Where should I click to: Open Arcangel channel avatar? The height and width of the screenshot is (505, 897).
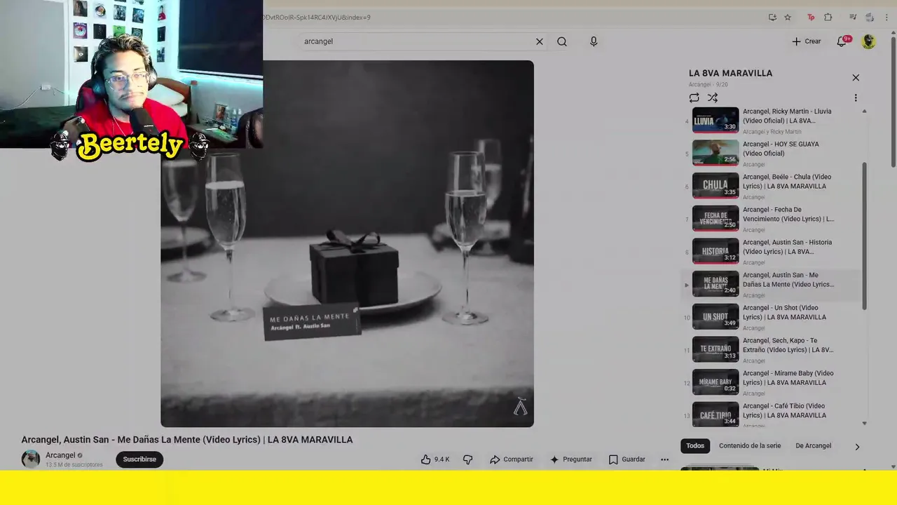tap(31, 459)
